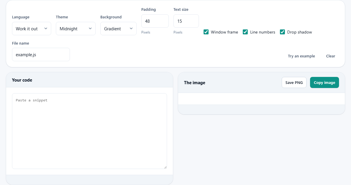Click the File name label
Viewport: 351px width, 185px height.
[20, 43]
